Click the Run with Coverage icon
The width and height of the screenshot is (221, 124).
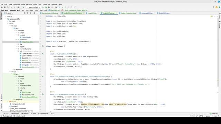[49, 7]
